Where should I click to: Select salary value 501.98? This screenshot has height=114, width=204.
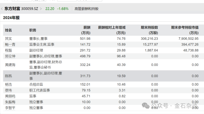(85, 39)
